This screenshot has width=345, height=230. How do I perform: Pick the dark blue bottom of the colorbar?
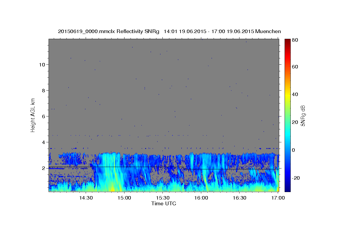(x=287, y=189)
